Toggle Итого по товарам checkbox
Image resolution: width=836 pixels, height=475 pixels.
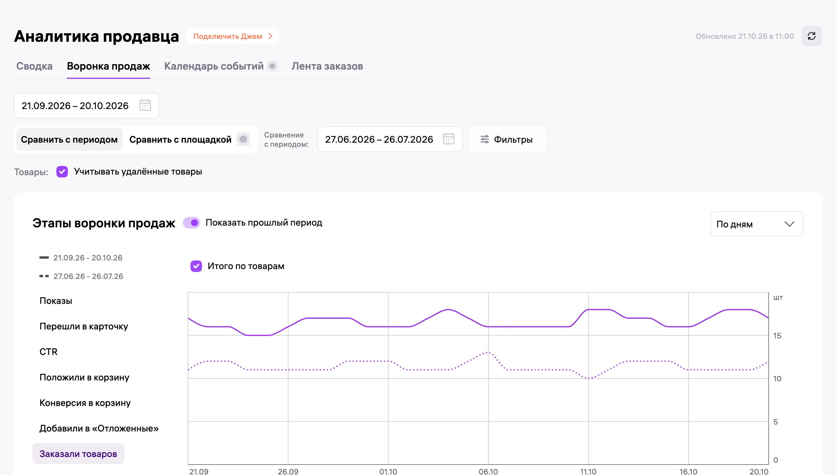coord(196,266)
